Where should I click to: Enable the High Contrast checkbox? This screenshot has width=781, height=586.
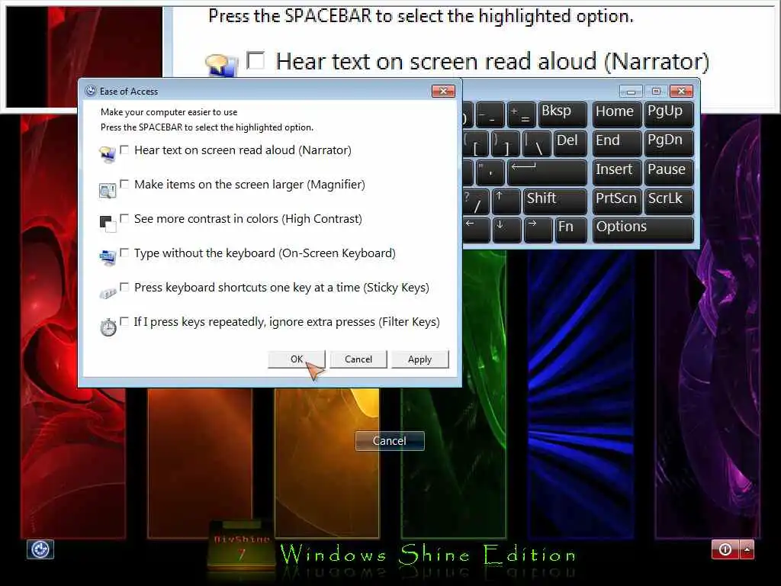[x=124, y=218]
